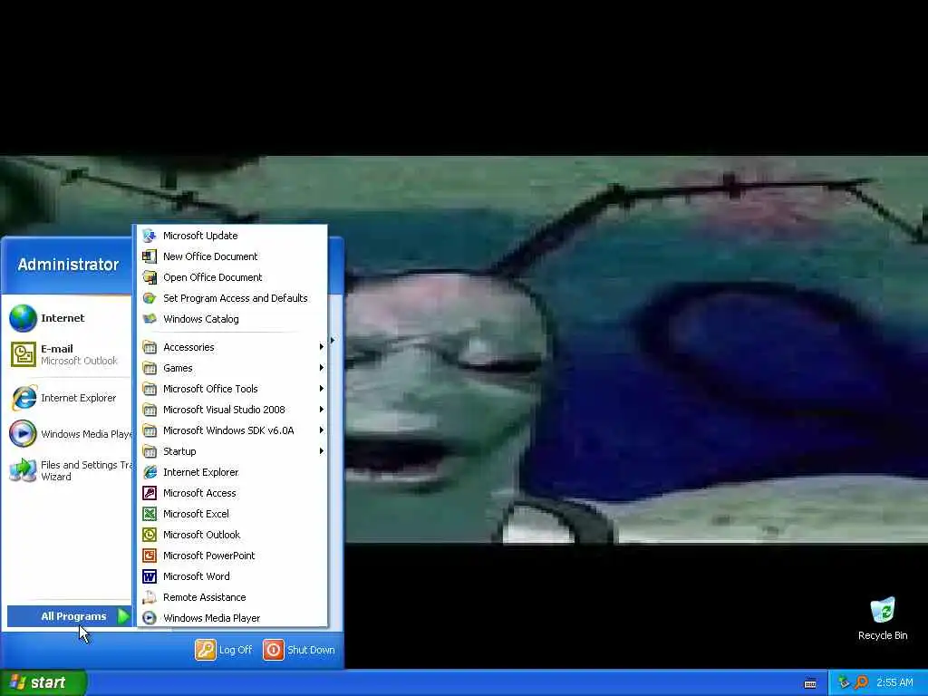
Task: Select the Windows Catalog menu entry
Action: (x=232, y=319)
